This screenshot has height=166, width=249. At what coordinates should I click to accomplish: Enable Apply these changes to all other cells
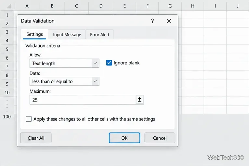29,119
